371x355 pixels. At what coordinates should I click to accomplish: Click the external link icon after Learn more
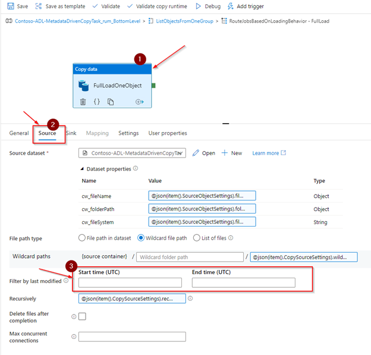[283, 153]
